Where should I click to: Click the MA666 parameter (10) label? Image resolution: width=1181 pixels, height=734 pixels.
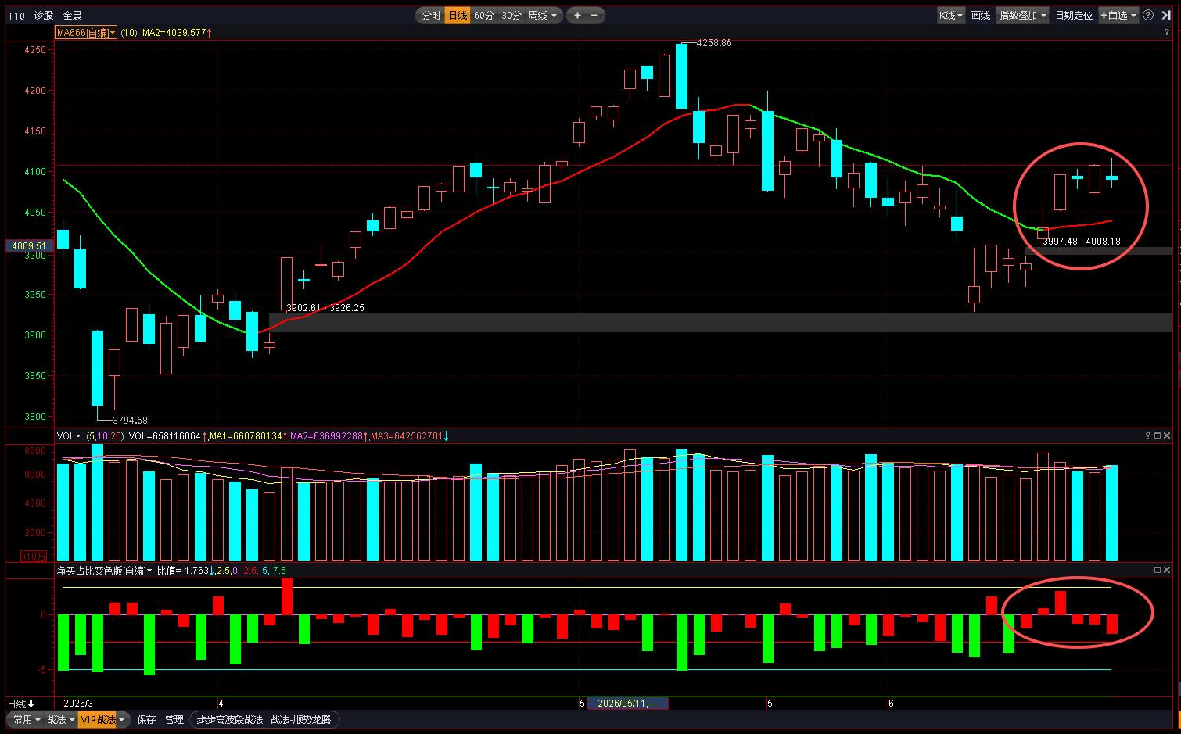129,33
